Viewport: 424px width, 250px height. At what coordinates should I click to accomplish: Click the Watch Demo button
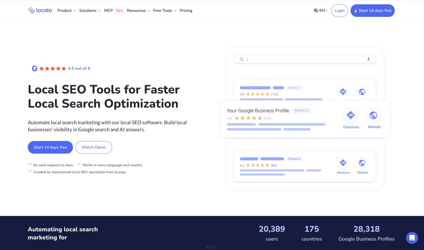[x=94, y=147]
